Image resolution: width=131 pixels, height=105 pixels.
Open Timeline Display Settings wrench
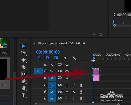coord(74,58)
